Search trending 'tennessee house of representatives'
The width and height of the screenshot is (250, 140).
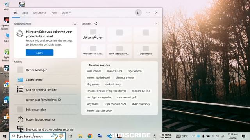pyautogui.click(x=106, y=91)
